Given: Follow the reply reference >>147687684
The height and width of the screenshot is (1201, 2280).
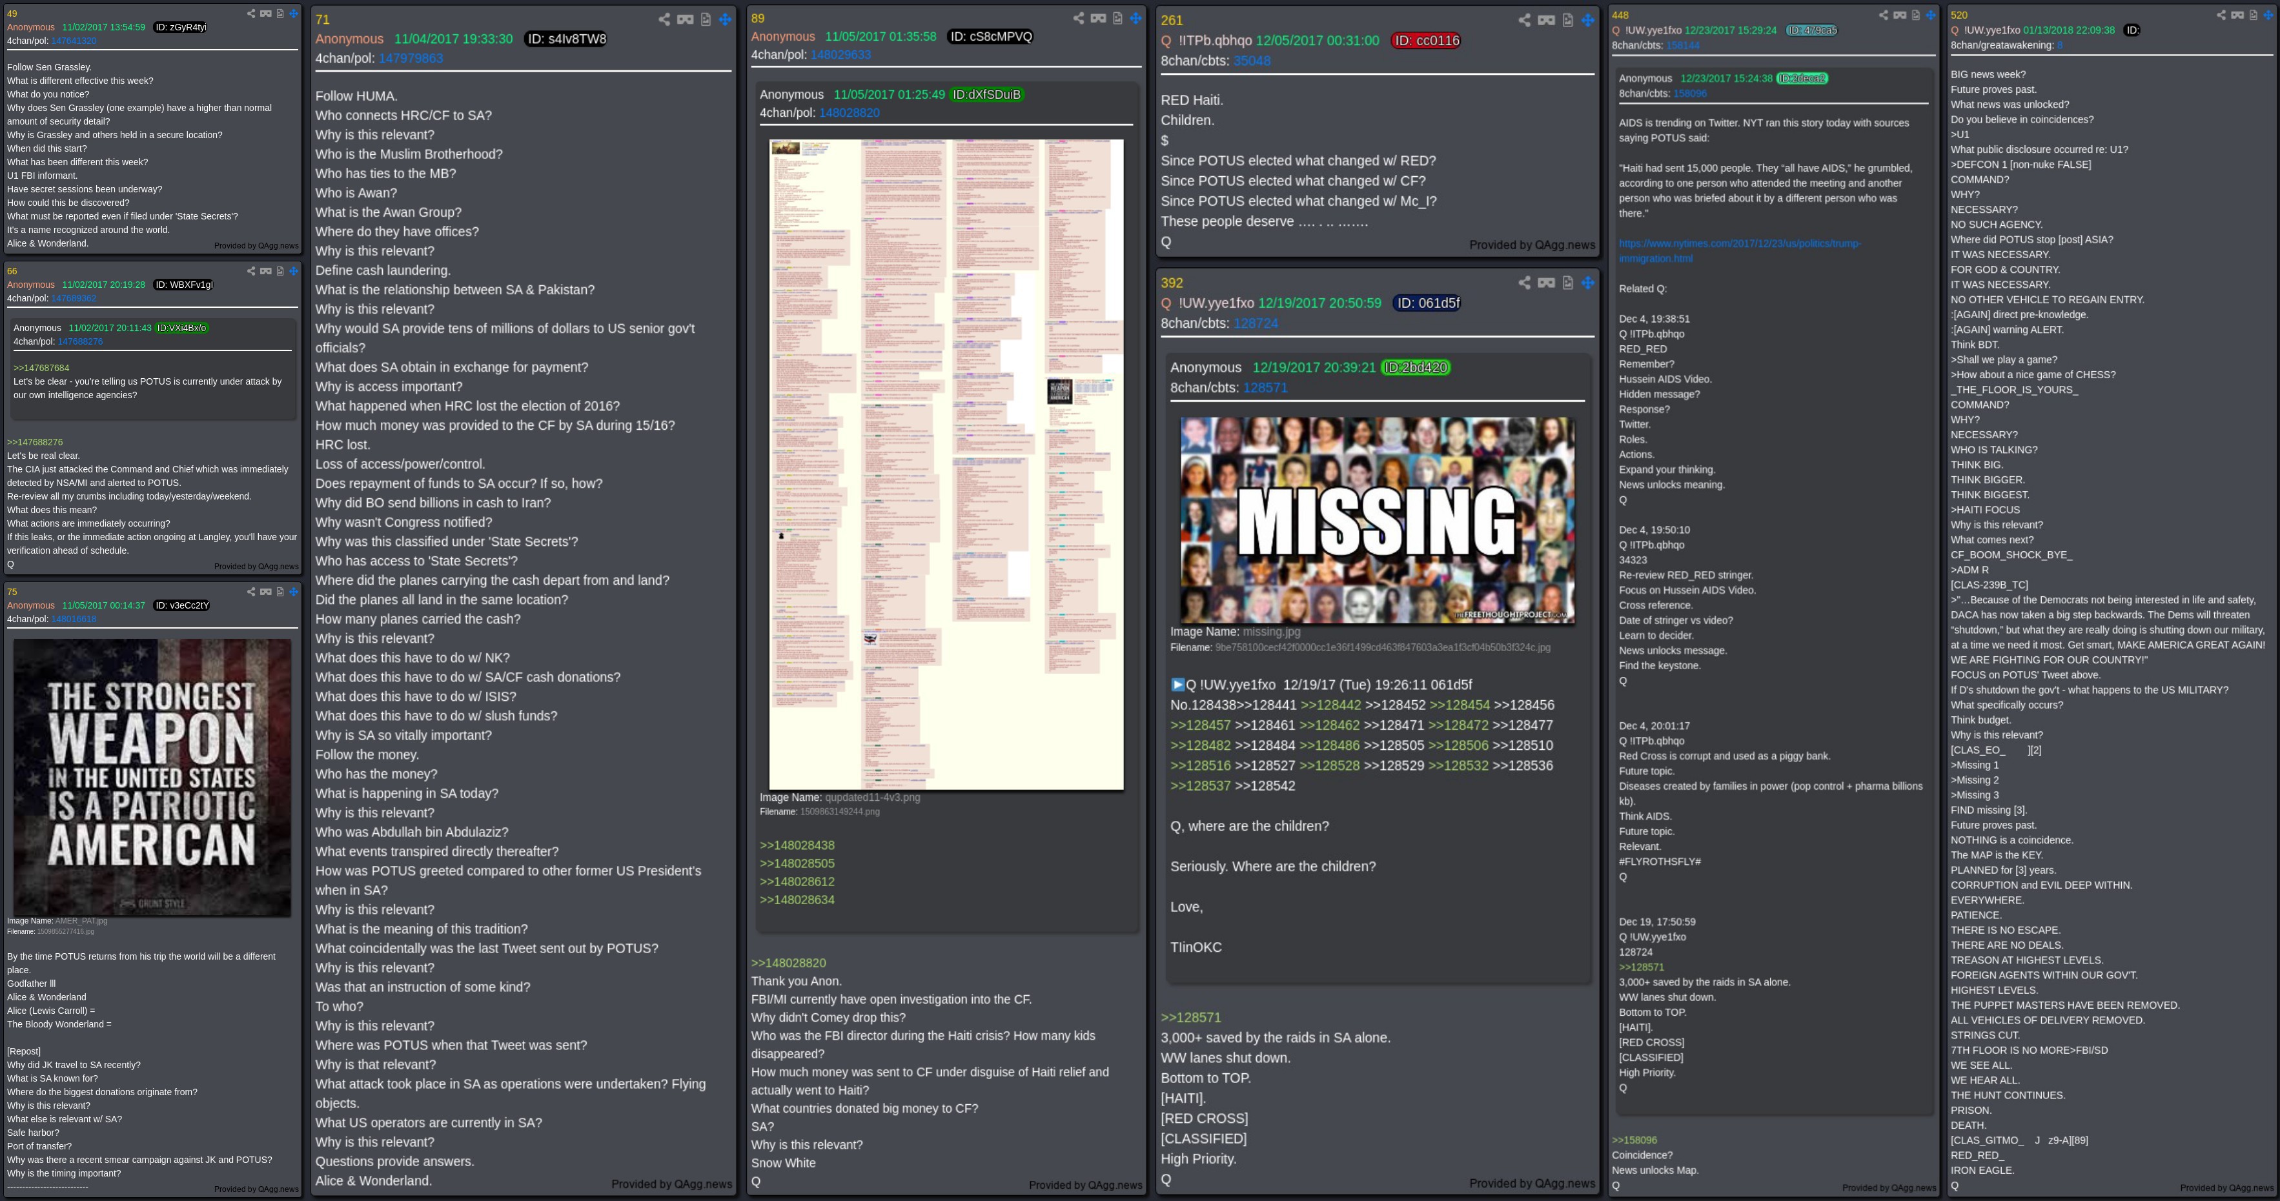Looking at the screenshot, I should pos(41,368).
